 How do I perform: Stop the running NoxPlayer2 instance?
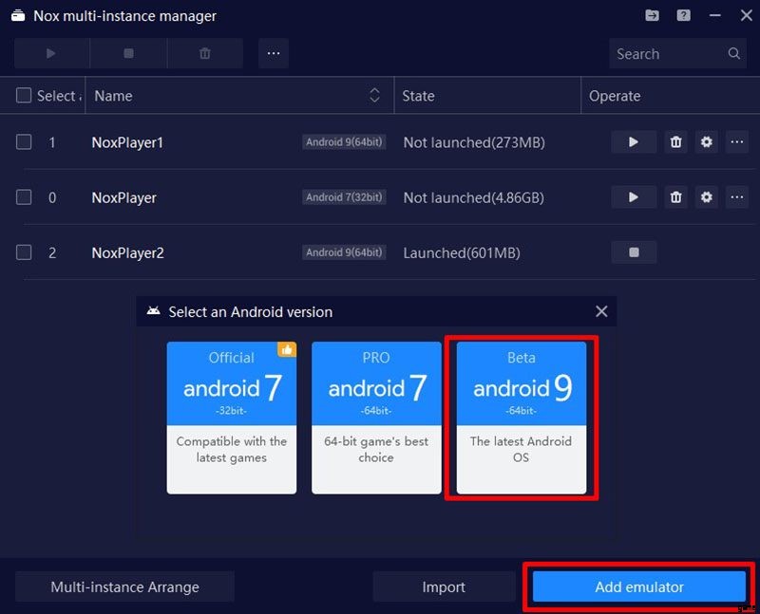click(x=634, y=252)
